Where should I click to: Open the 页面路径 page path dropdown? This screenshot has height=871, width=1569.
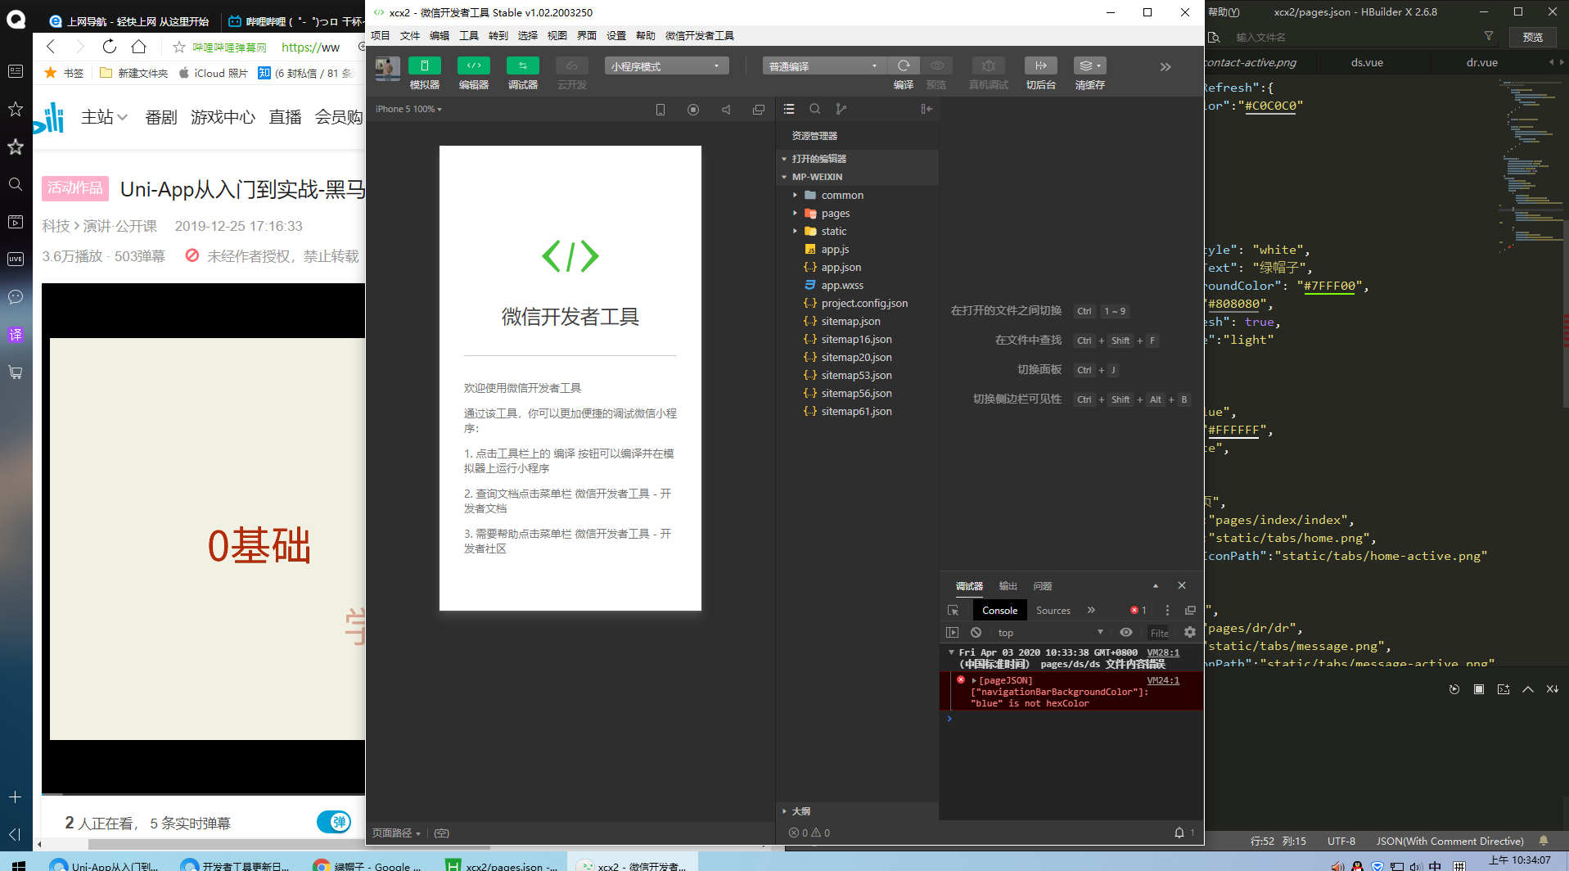(397, 833)
